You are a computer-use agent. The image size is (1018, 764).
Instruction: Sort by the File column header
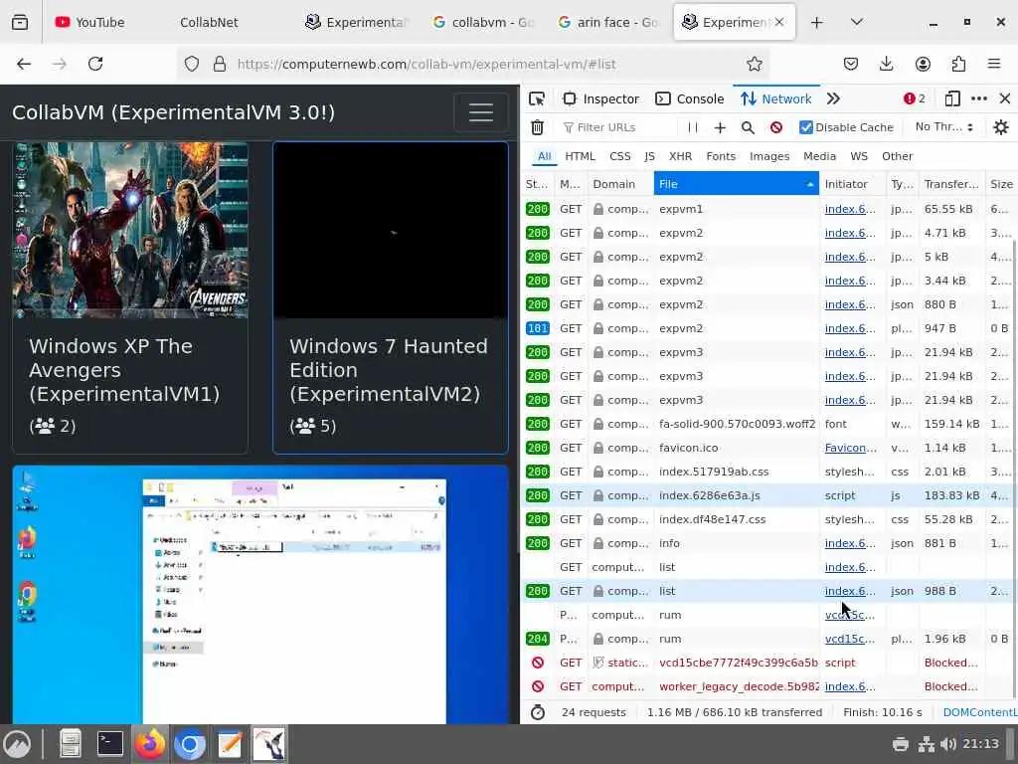coord(737,184)
